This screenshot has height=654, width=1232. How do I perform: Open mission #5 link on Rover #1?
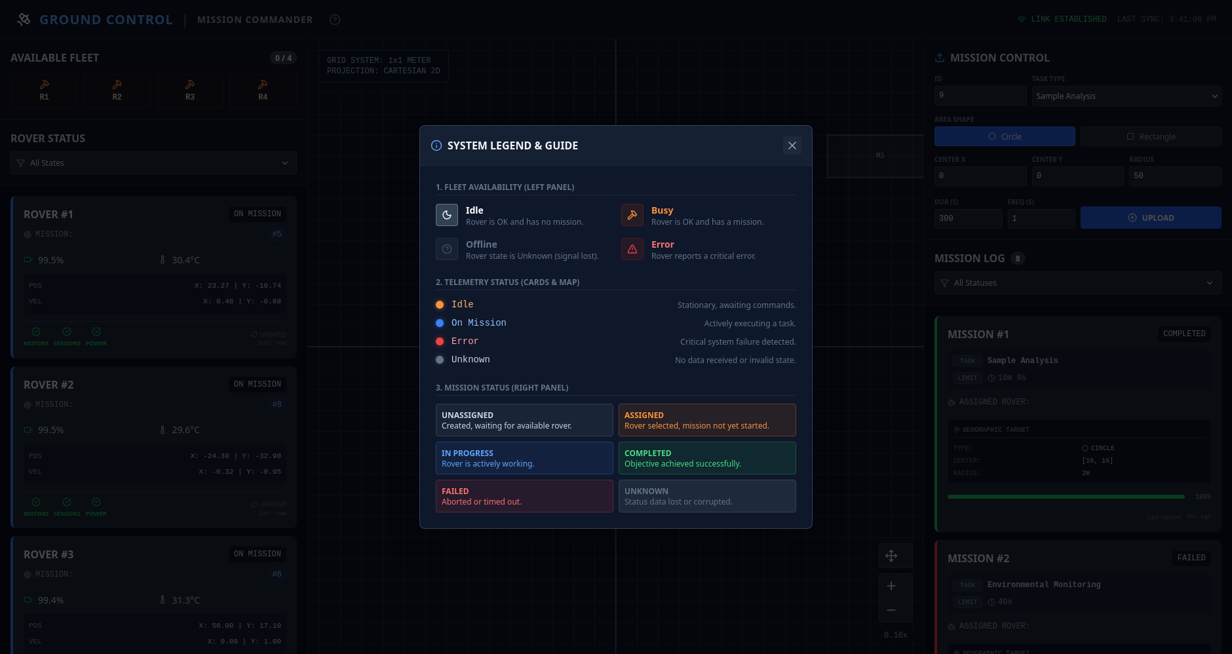[x=277, y=234]
